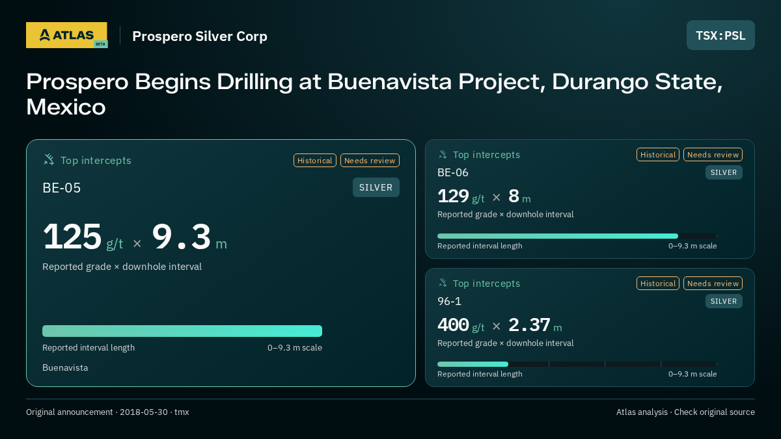Select the Needs review tag on the BE-06 card

pyautogui.click(x=713, y=155)
